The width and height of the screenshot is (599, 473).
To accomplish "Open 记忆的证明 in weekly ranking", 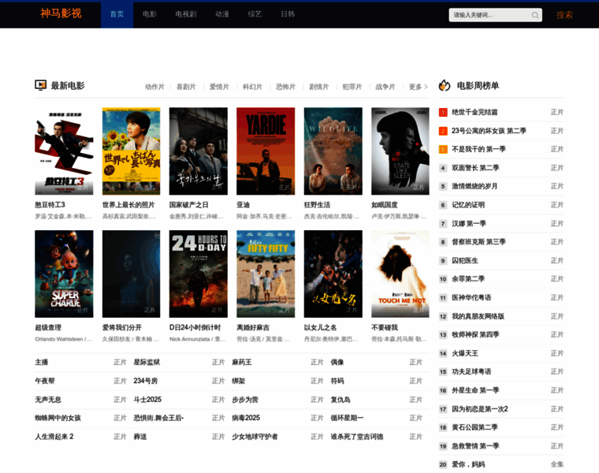I will (x=468, y=205).
